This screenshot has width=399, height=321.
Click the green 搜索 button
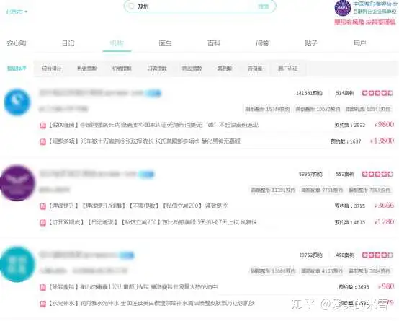(264, 6)
